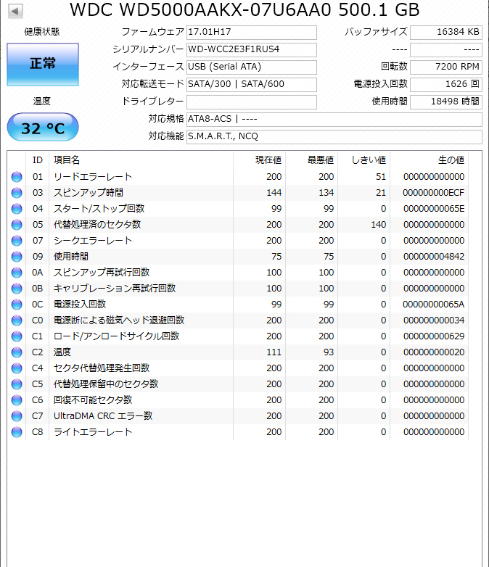Click the status orb for ID 0C
Image resolution: width=489 pixels, height=567 pixels.
[x=17, y=304]
